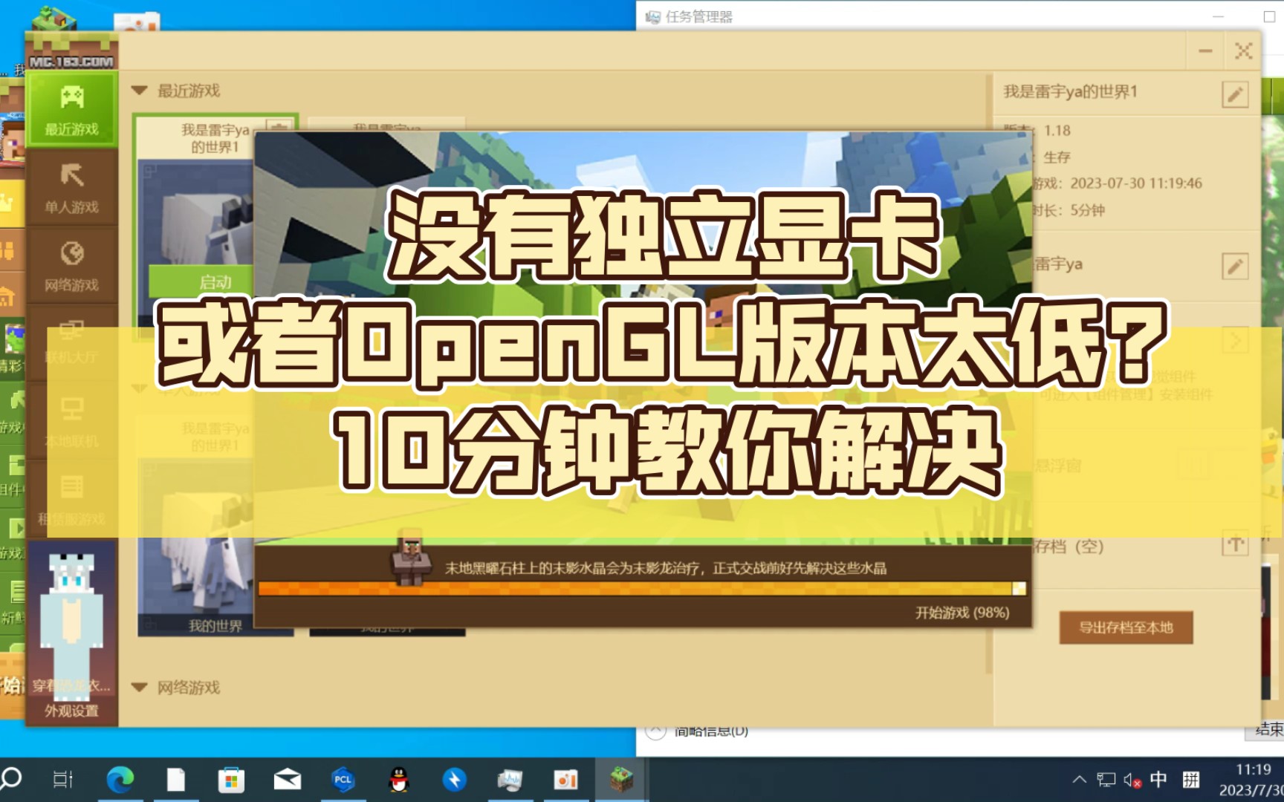
Task: Open PCL launcher from taskbar
Action: (343, 780)
